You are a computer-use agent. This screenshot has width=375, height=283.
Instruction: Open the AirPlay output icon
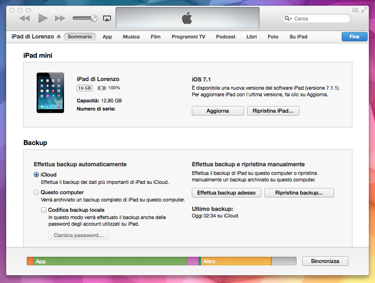(107, 18)
